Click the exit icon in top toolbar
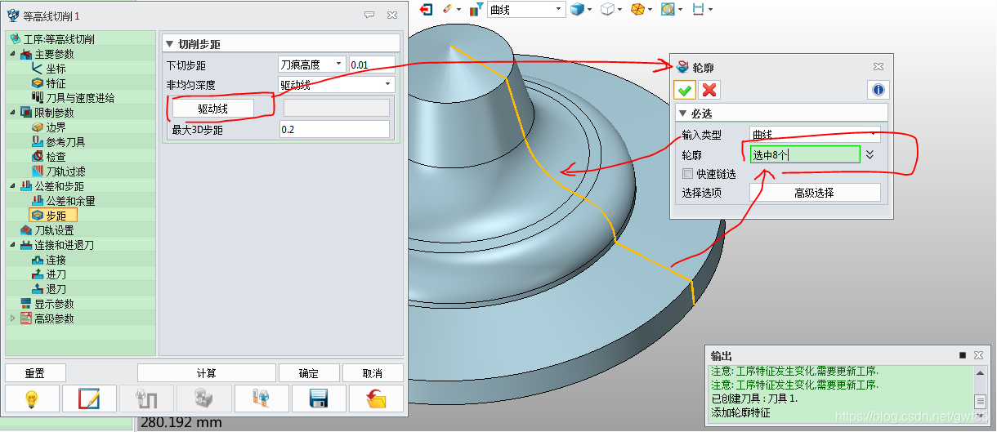Image resolution: width=997 pixels, height=432 pixels. [426, 9]
